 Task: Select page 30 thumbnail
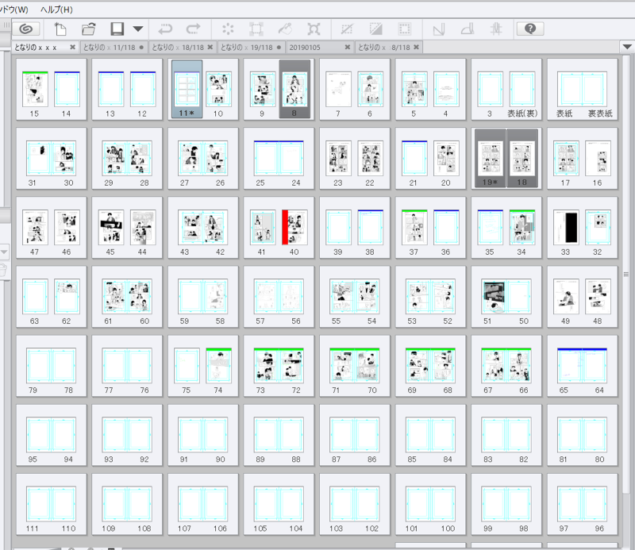tap(63, 159)
